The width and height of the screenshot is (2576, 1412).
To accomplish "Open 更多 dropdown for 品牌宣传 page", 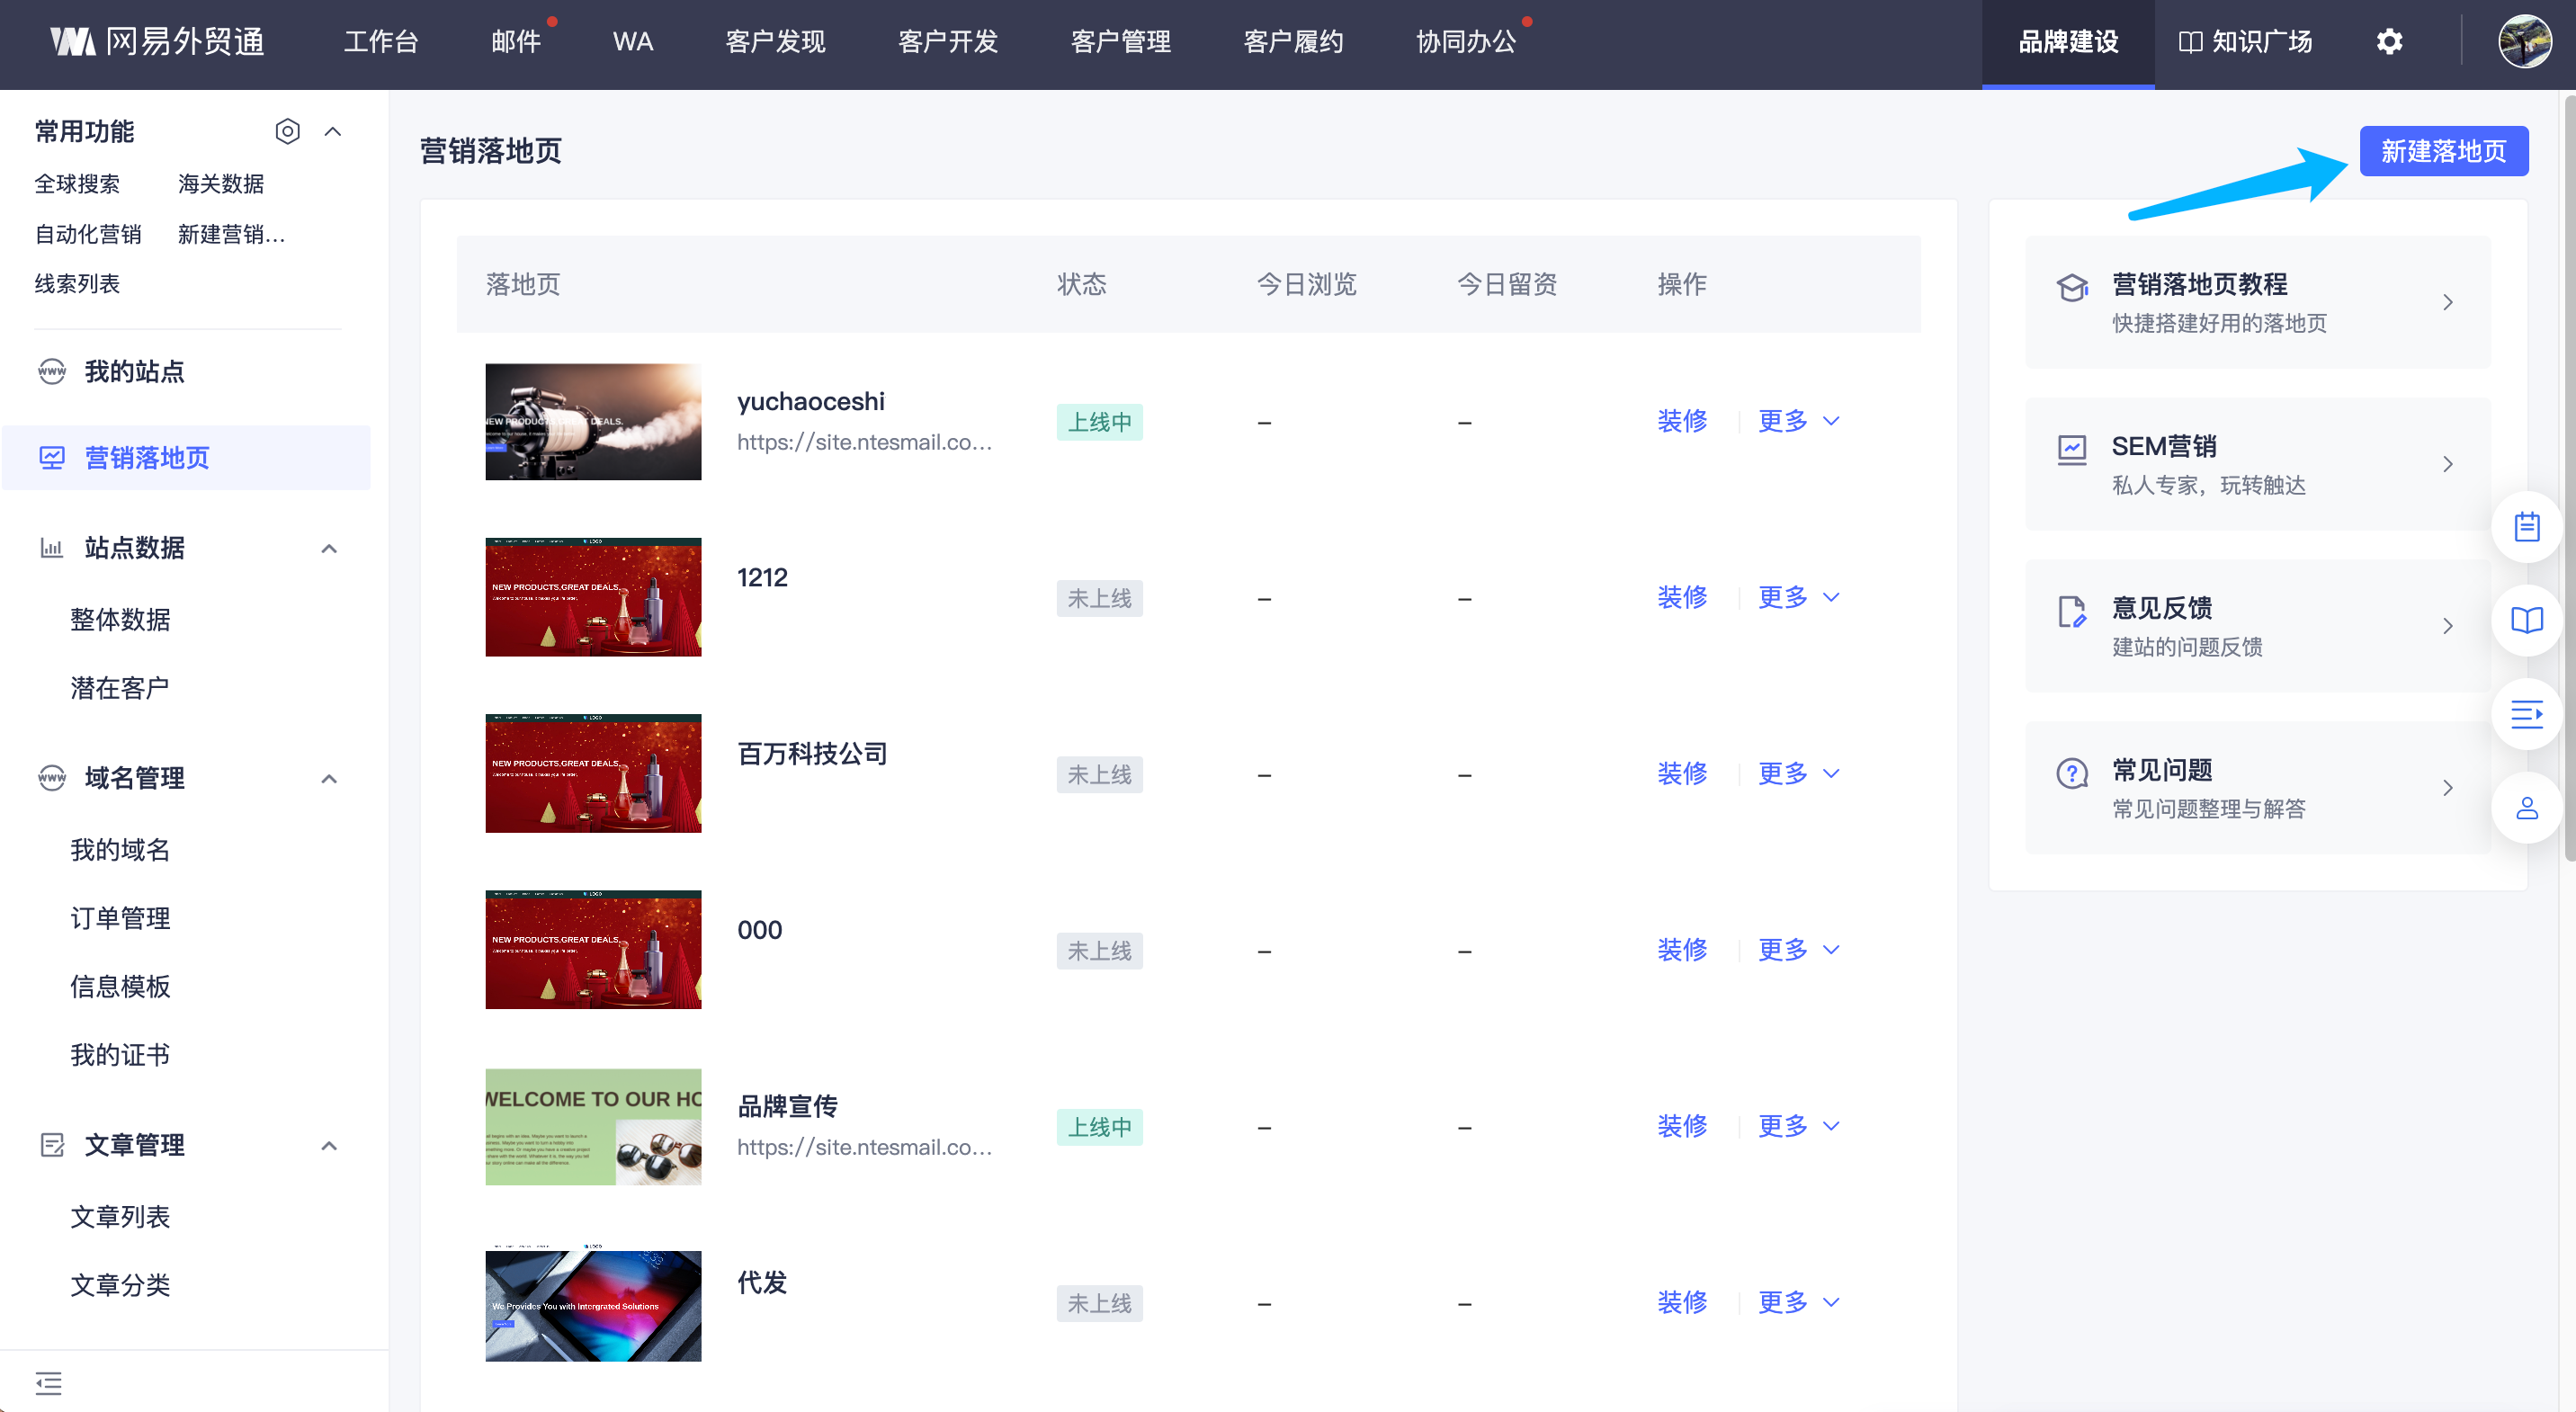I will [1798, 1126].
